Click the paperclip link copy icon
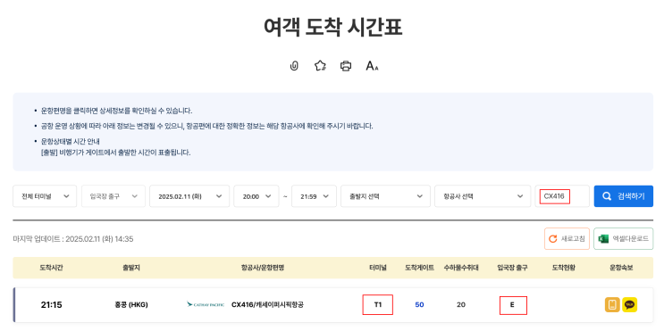Image resolution: width=664 pixels, height=331 pixels. 294,66
